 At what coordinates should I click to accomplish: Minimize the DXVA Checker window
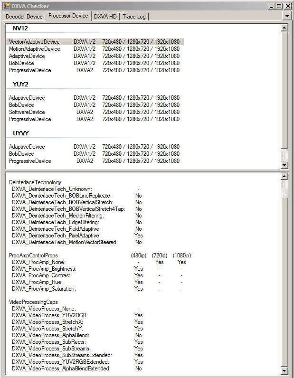click(x=272, y=6)
